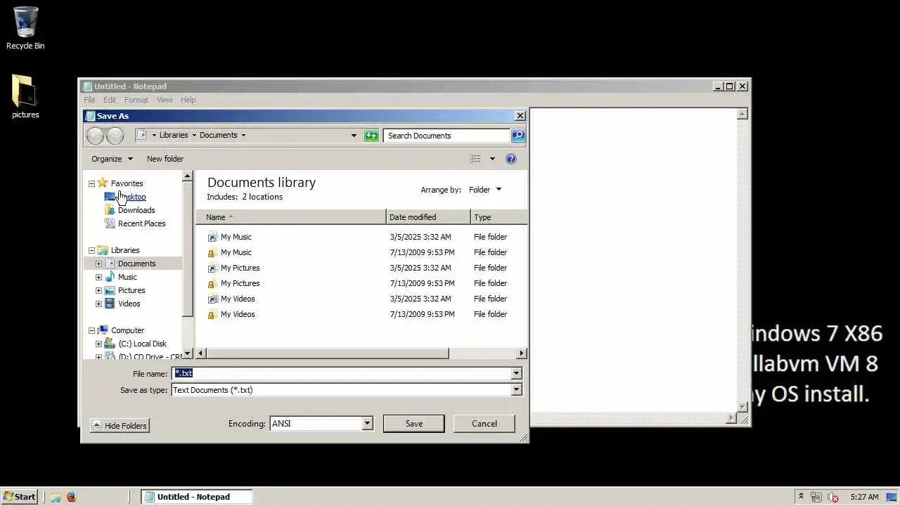Open the Notepad File menu
The height and width of the screenshot is (506, 900).
click(x=89, y=100)
